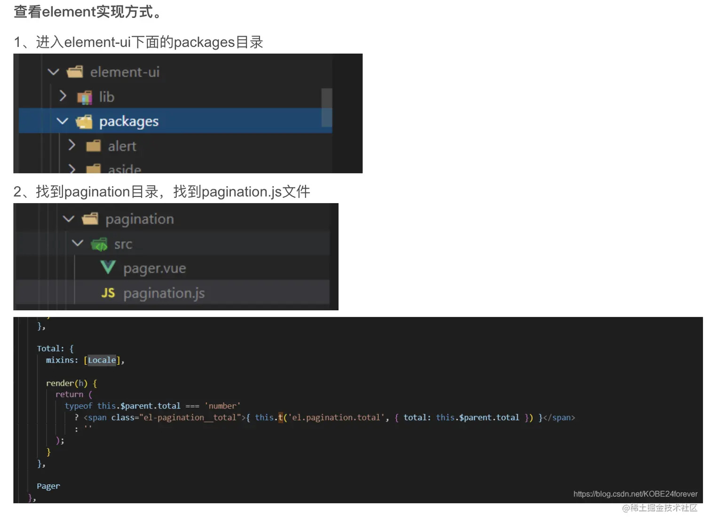711x526 pixels.
Task: Collapse the src folder chevron
Action: coord(78,243)
